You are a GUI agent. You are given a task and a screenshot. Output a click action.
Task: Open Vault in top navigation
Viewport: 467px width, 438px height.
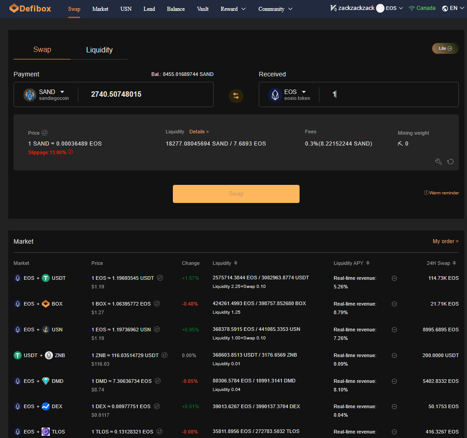203,9
